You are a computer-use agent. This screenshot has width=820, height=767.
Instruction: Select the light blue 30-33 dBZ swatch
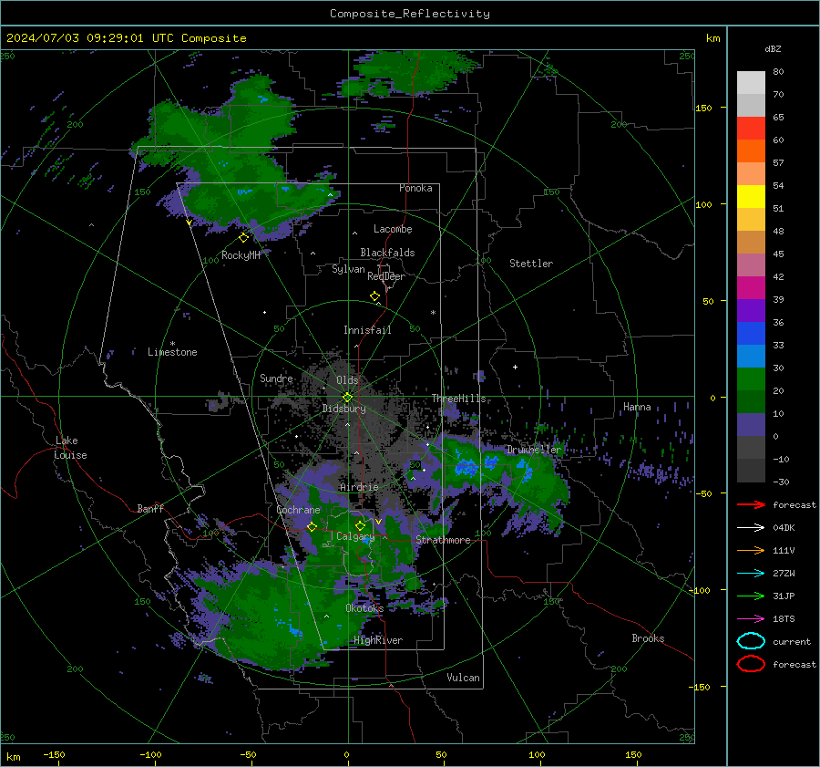[751, 356]
